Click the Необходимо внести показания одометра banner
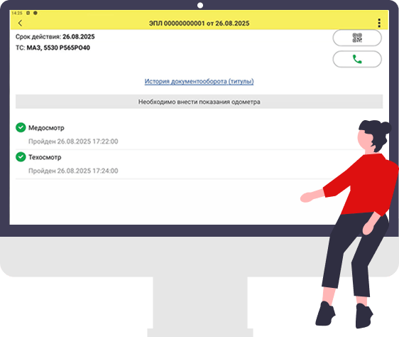The height and width of the screenshot is (337, 399). [x=199, y=102]
